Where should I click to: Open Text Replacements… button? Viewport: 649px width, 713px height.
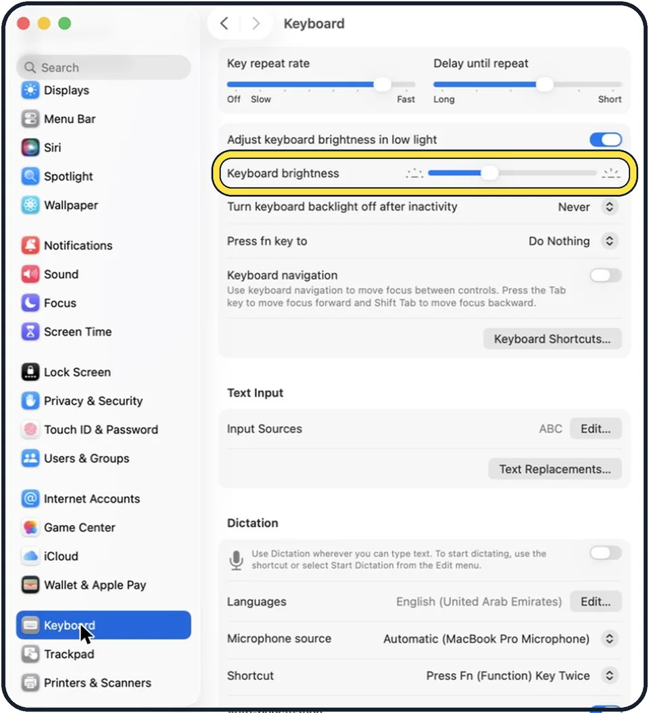point(555,469)
